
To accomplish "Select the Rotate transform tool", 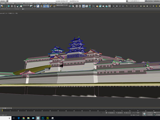I will click(15, 6).
